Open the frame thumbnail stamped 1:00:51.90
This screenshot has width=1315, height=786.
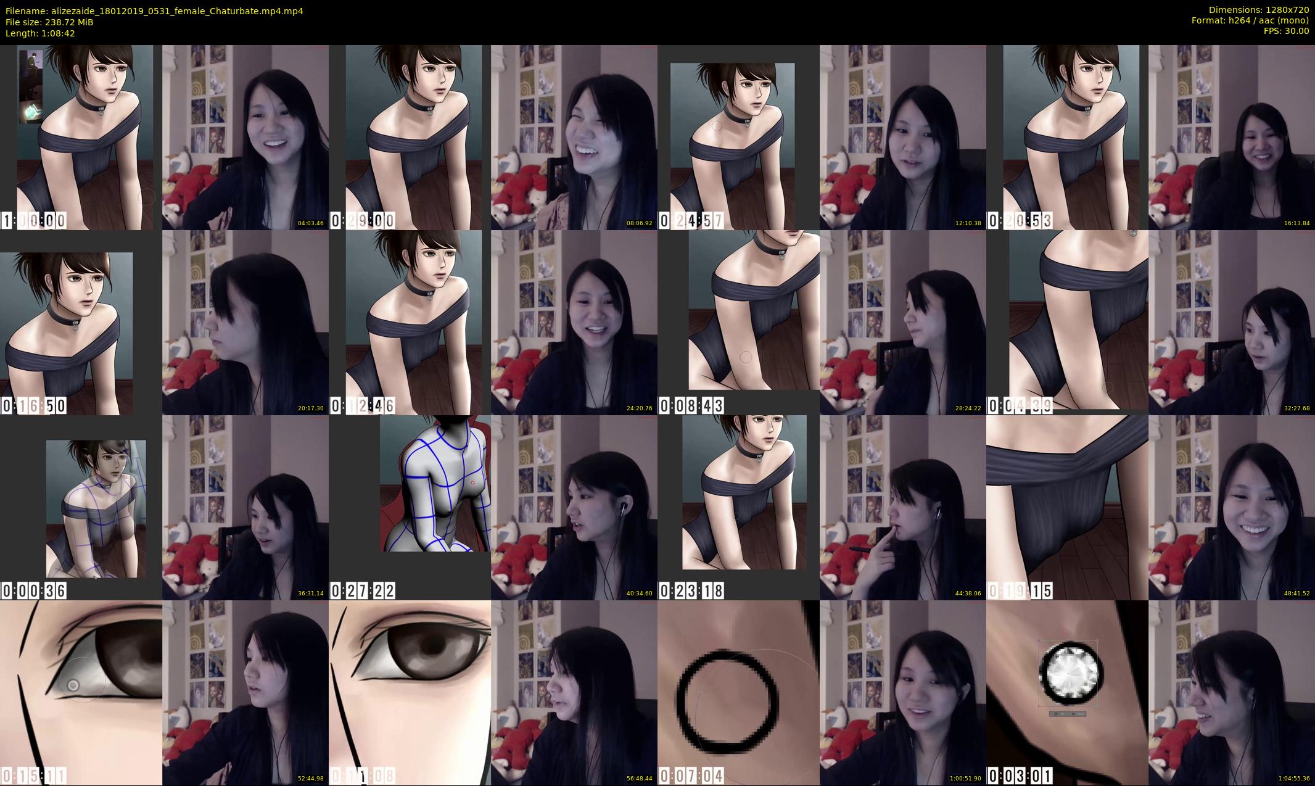coord(822,692)
